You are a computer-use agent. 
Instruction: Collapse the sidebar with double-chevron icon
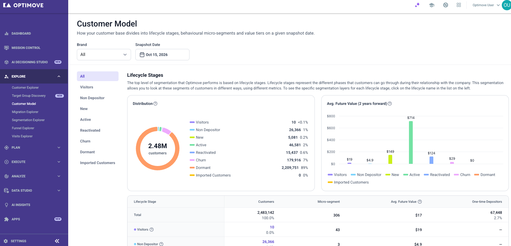coord(57,241)
